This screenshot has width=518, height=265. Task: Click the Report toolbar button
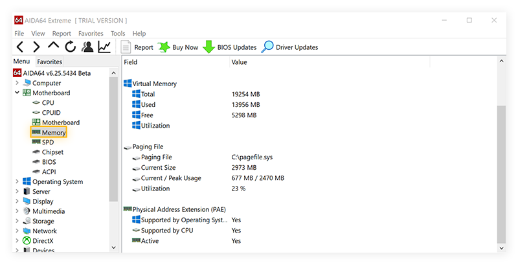pos(137,47)
